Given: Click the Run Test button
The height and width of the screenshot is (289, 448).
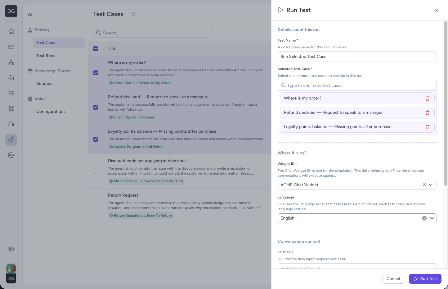Looking at the screenshot, I should tap(425, 279).
